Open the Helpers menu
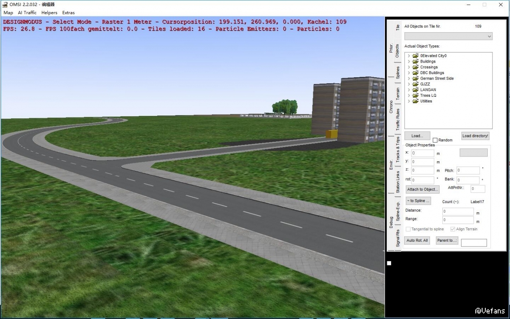Image resolution: width=510 pixels, height=319 pixels. coord(50,13)
